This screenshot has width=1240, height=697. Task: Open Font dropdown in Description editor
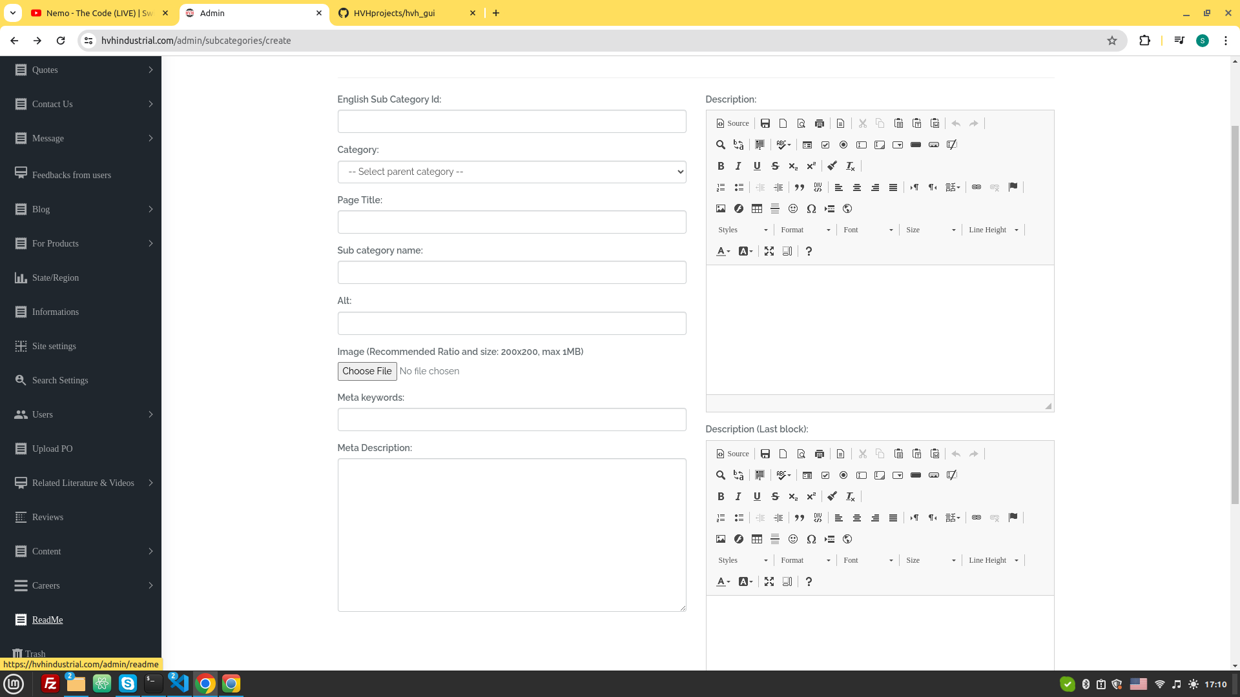pyautogui.click(x=868, y=230)
